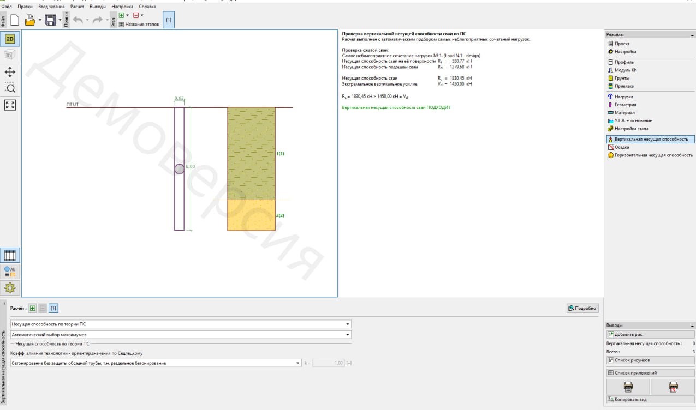
Task: Click the print icon in the Выводы panel
Action: [x=628, y=387]
